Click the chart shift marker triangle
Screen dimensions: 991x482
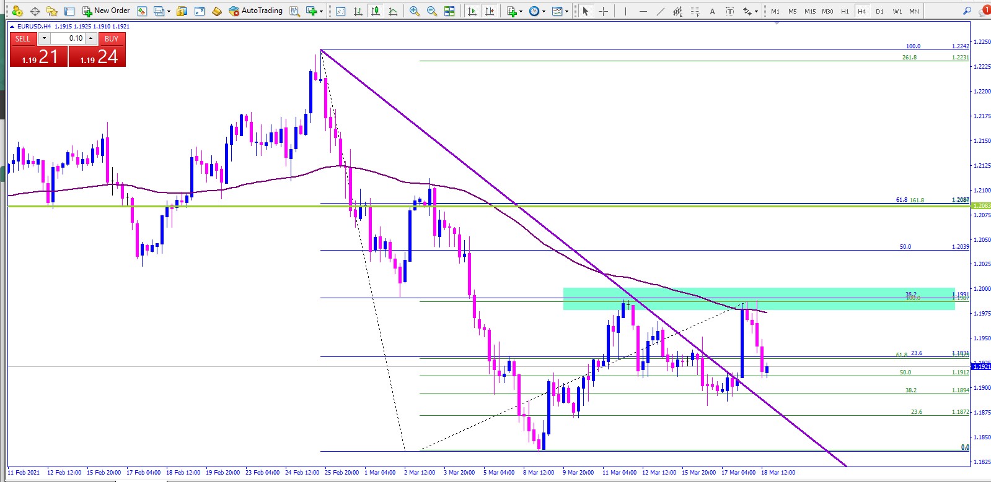777,23
